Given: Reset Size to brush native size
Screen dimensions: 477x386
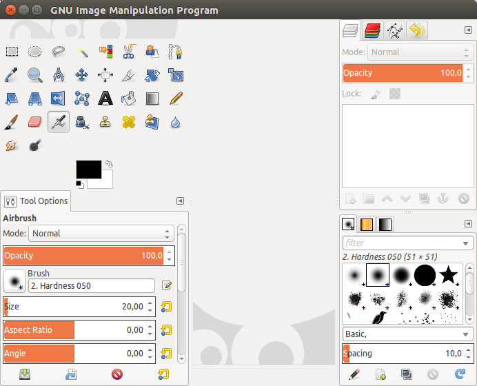Looking at the screenshot, I should coord(166,307).
